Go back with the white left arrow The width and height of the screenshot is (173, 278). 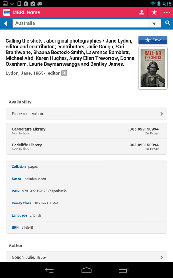coord(6,23)
